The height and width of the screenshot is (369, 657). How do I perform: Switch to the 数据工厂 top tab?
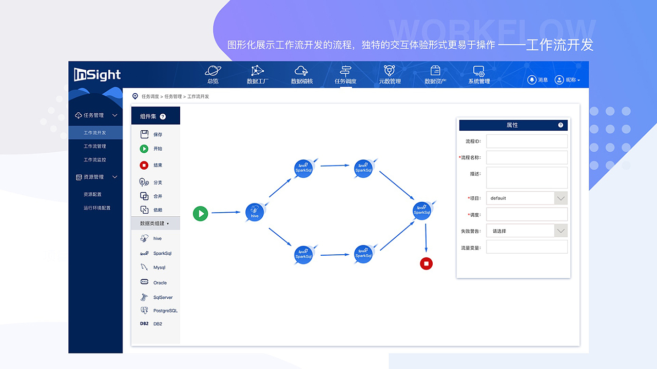click(x=258, y=75)
